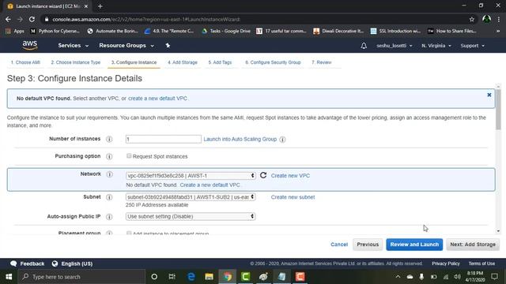The height and width of the screenshot is (284, 506).
Task: Enable Request Spot instances checkbox
Action: pyautogui.click(x=129, y=156)
